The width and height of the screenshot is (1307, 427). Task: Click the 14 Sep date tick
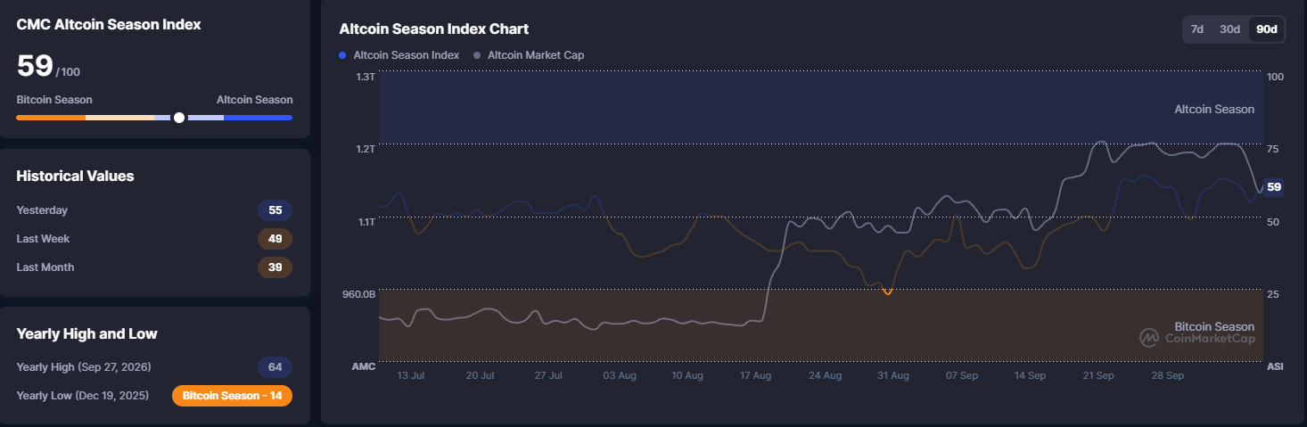1030,376
